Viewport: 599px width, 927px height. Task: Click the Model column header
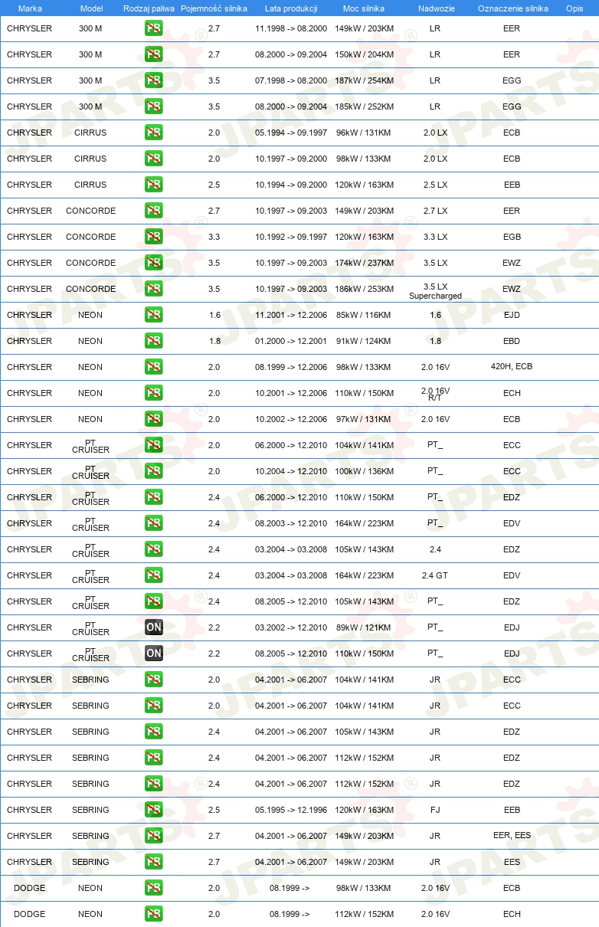[x=91, y=8]
